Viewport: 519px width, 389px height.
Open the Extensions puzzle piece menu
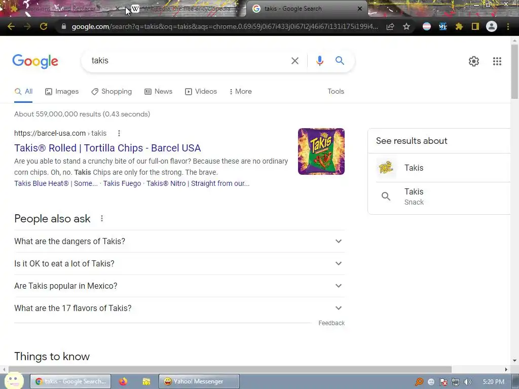[x=459, y=26]
